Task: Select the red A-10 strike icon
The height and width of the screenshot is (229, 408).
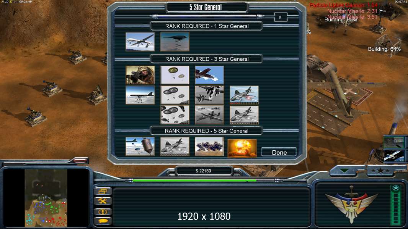Action: 209,75
